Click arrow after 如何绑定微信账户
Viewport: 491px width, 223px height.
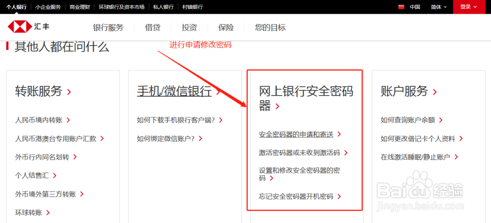(x=200, y=139)
